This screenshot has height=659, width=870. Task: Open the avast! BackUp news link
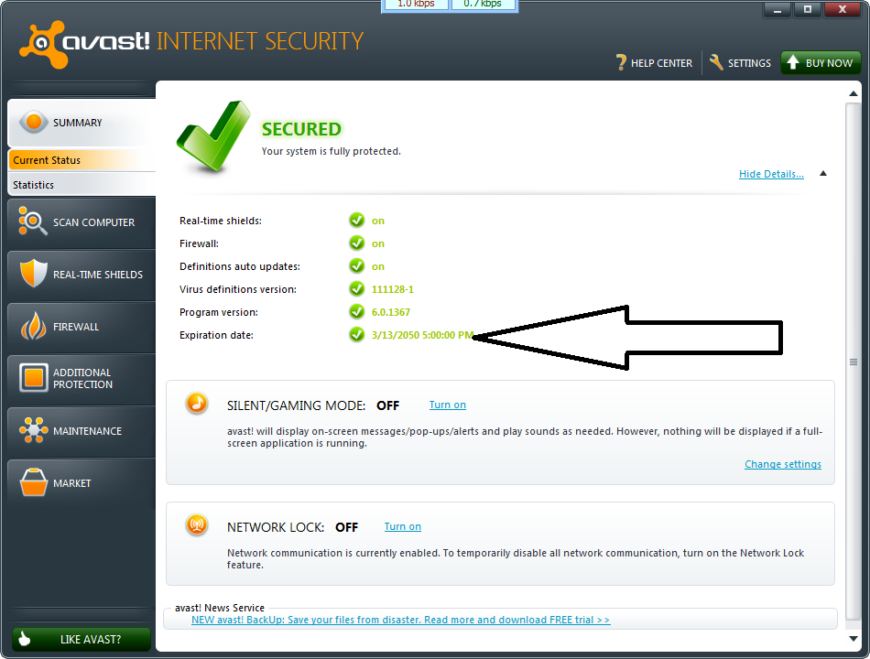[400, 620]
